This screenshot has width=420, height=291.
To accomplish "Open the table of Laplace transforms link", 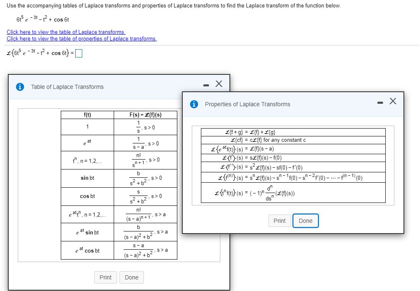I will [x=66, y=32].
